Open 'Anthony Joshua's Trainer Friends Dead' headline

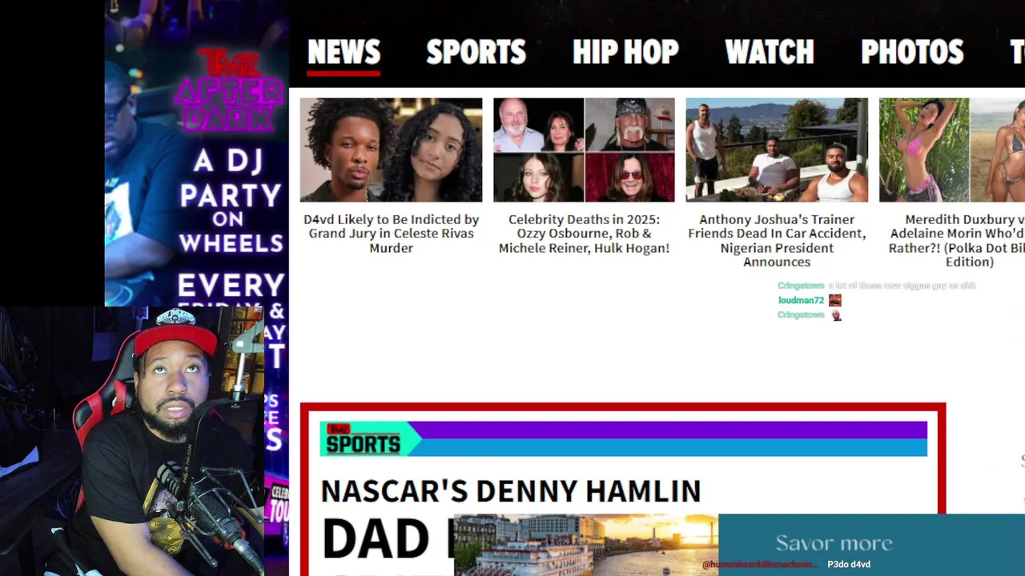(x=777, y=240)
